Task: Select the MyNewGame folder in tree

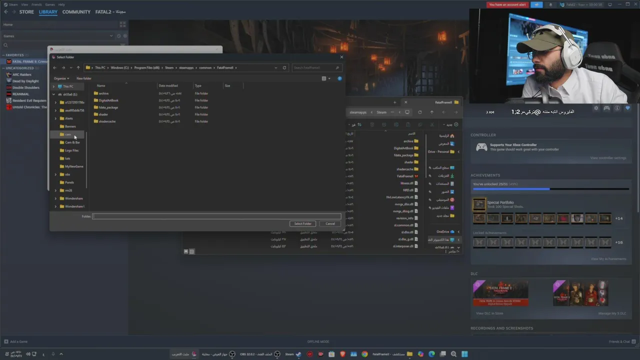Action: 71,166
